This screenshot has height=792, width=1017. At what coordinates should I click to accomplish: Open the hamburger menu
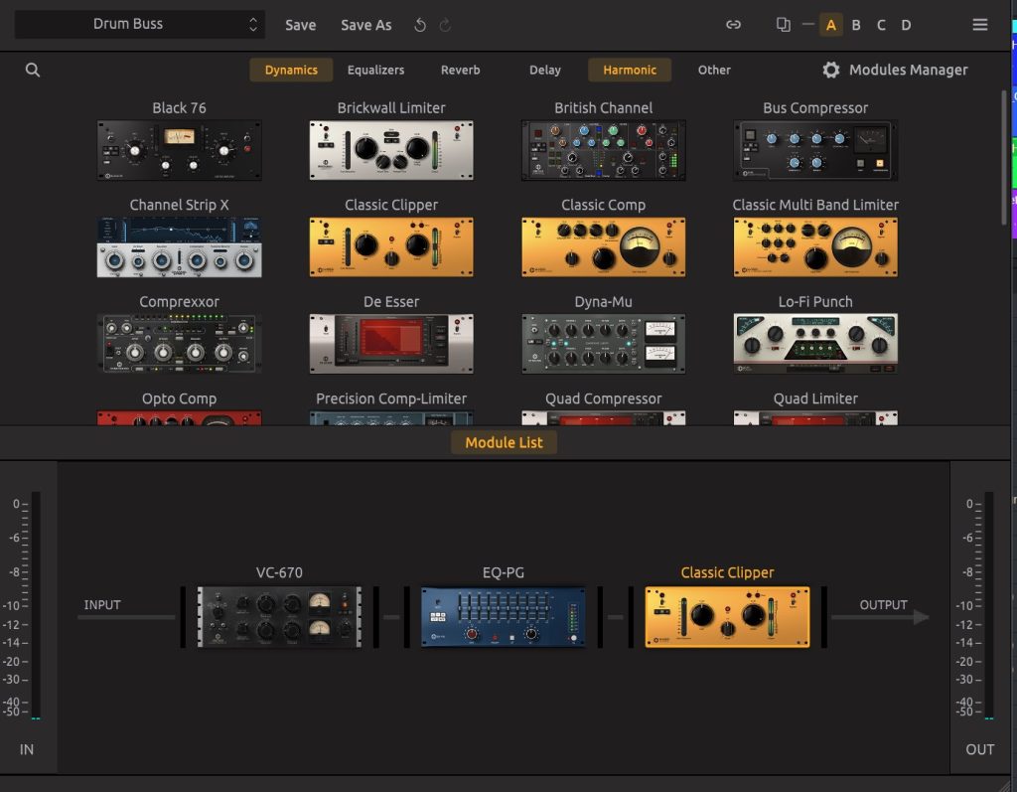pyautogui.click(x=980, y=25)
